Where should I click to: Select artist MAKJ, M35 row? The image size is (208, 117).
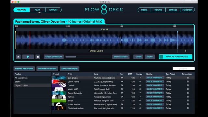(x=73, y=89)
